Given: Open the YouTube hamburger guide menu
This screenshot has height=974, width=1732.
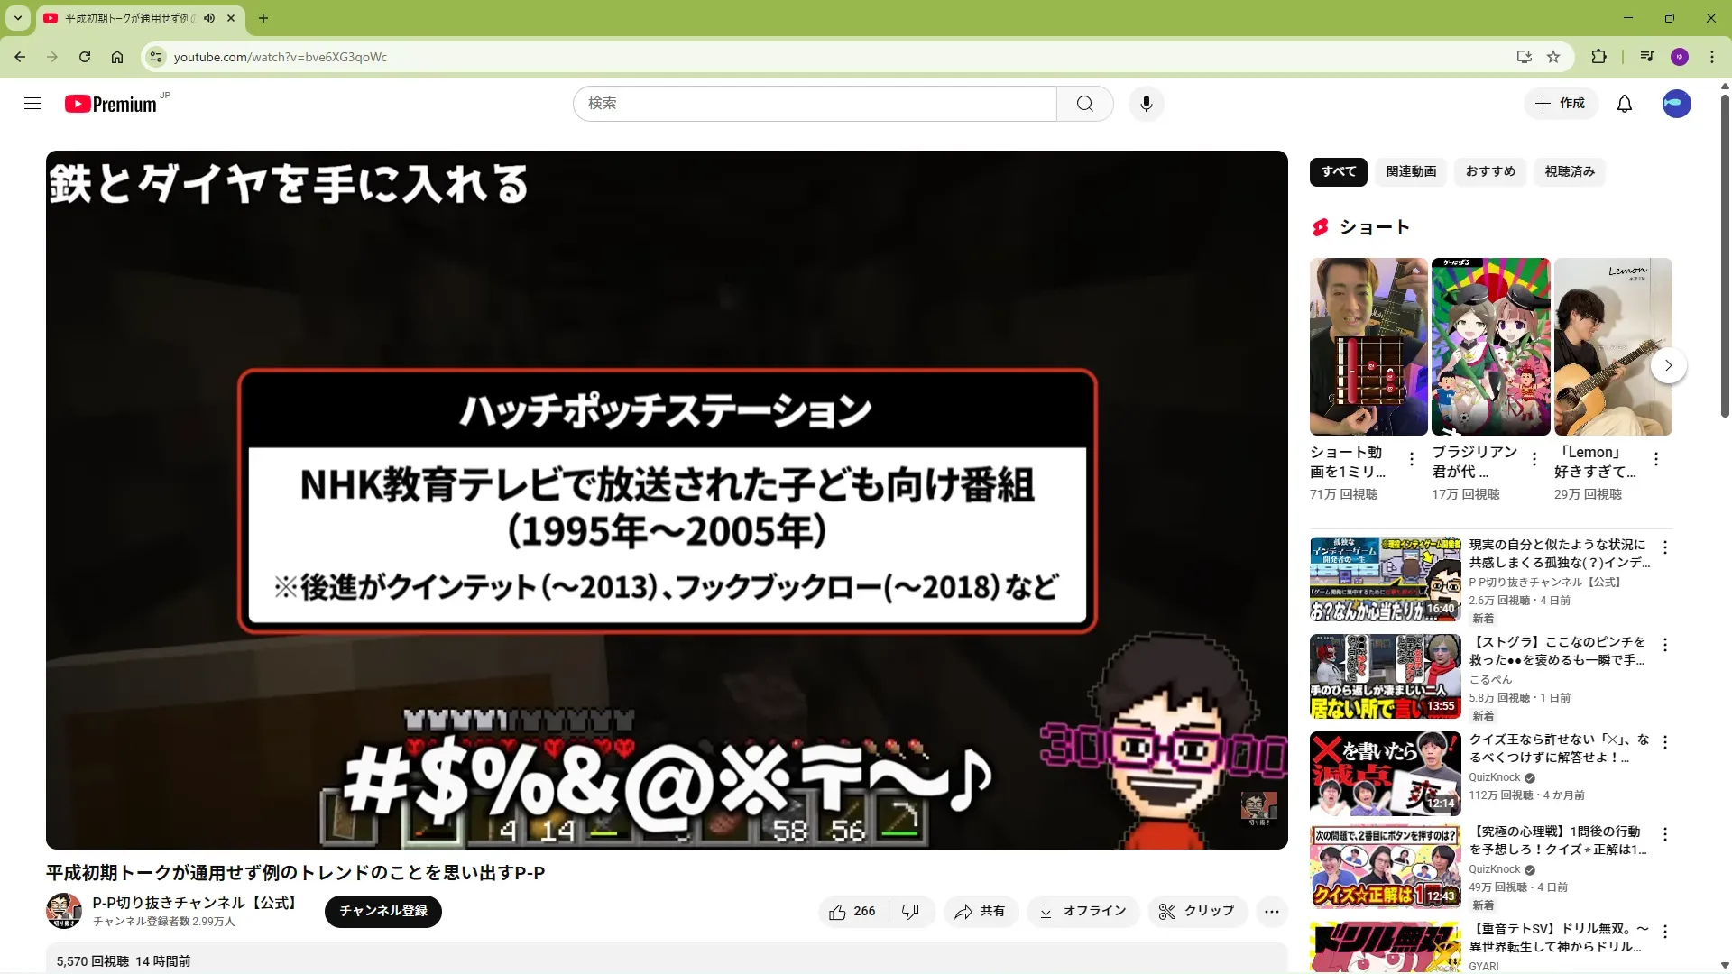Looking at the screenshot, I should (x=32, y=104).
